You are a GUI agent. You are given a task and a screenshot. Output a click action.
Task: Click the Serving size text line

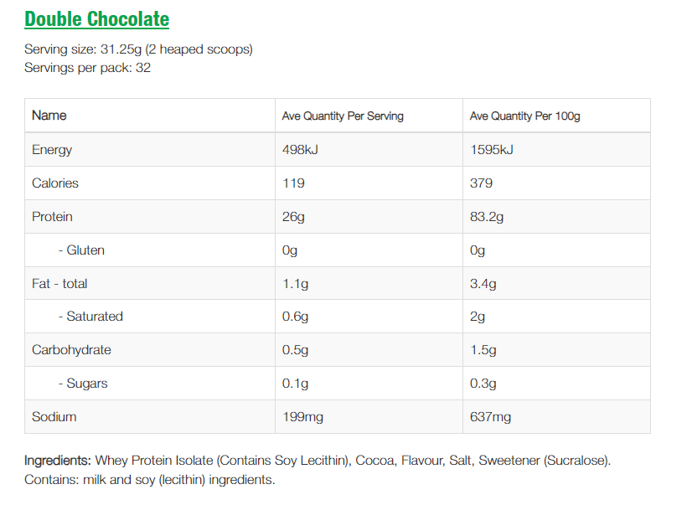[x=138, y=49]
